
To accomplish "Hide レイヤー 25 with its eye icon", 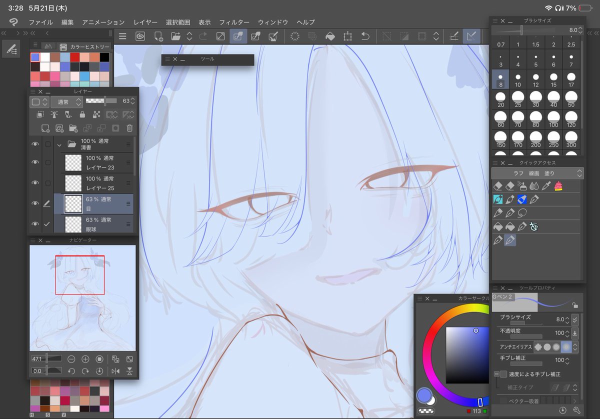I will [35, 183].
